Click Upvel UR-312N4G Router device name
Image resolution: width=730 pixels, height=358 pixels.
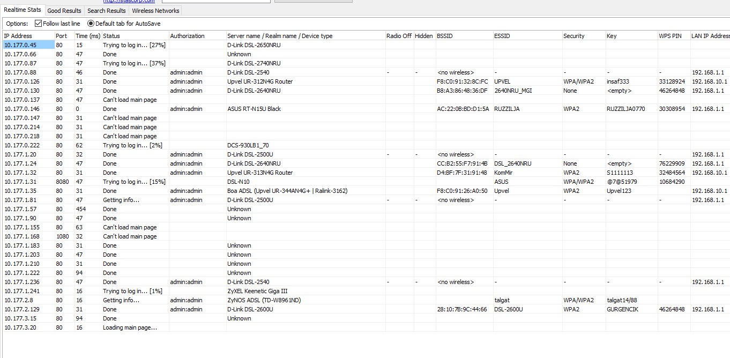[260, 81]
